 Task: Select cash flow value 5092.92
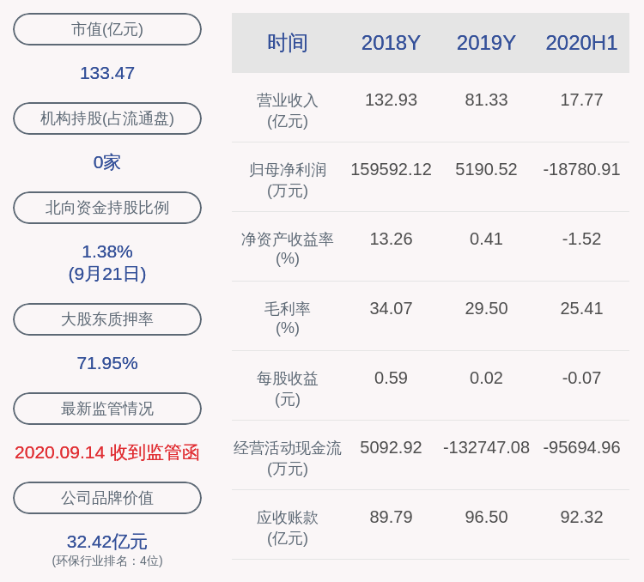tap(391, 447)
